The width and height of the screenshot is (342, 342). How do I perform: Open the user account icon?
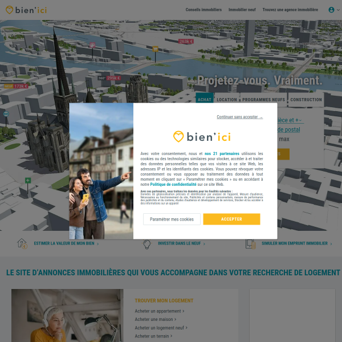(331, 10)
